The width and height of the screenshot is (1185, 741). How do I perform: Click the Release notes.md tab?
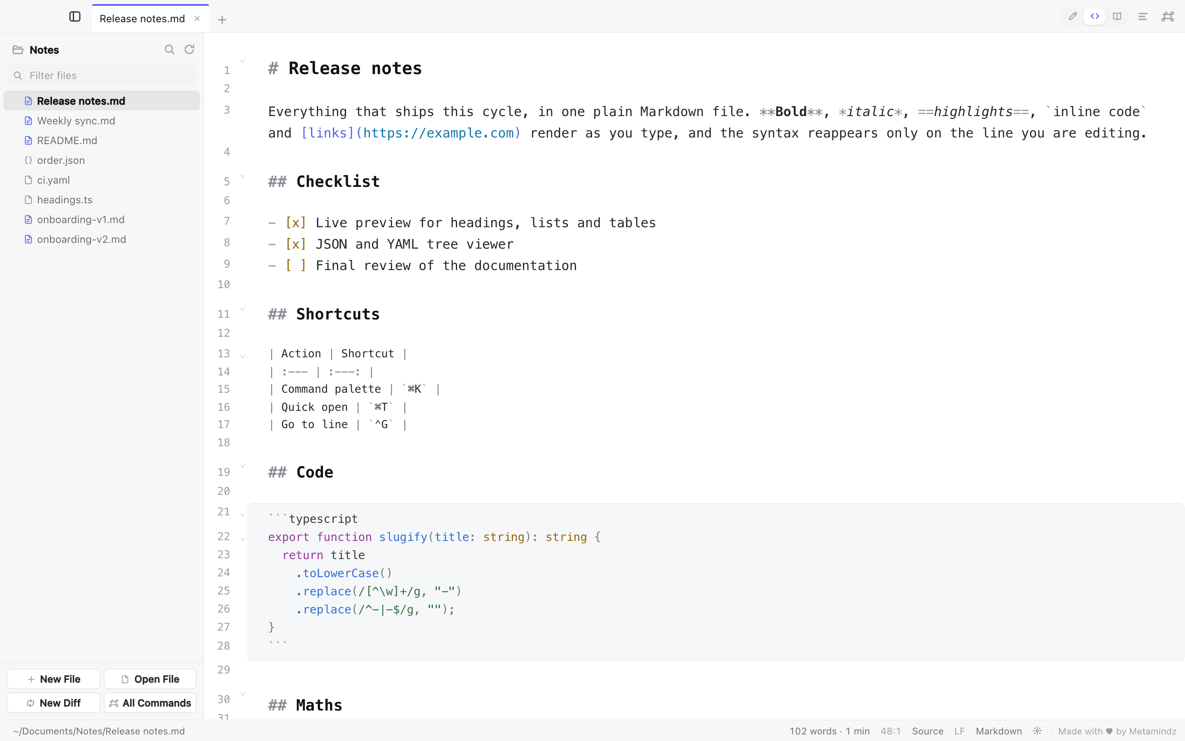click(x=150, y=19)
